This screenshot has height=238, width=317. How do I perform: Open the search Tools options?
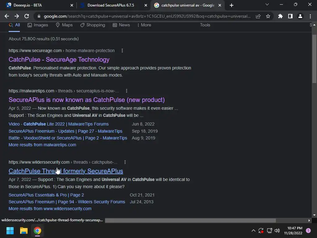[x=205, y=25]
